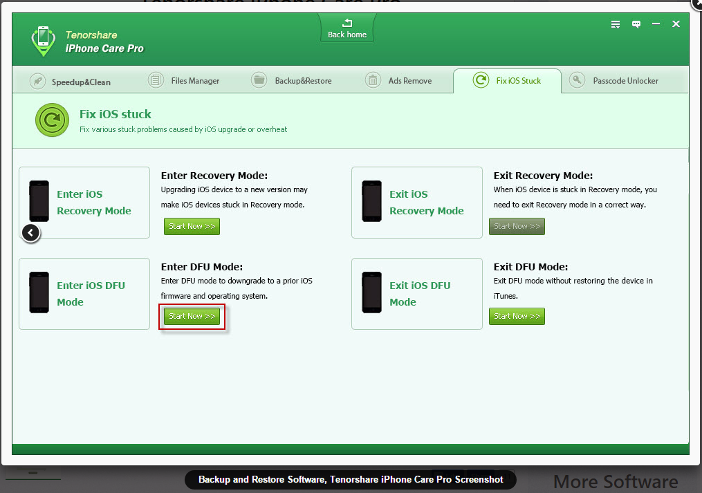Open the Exit iOS DFU Mode card

(417, 294)
